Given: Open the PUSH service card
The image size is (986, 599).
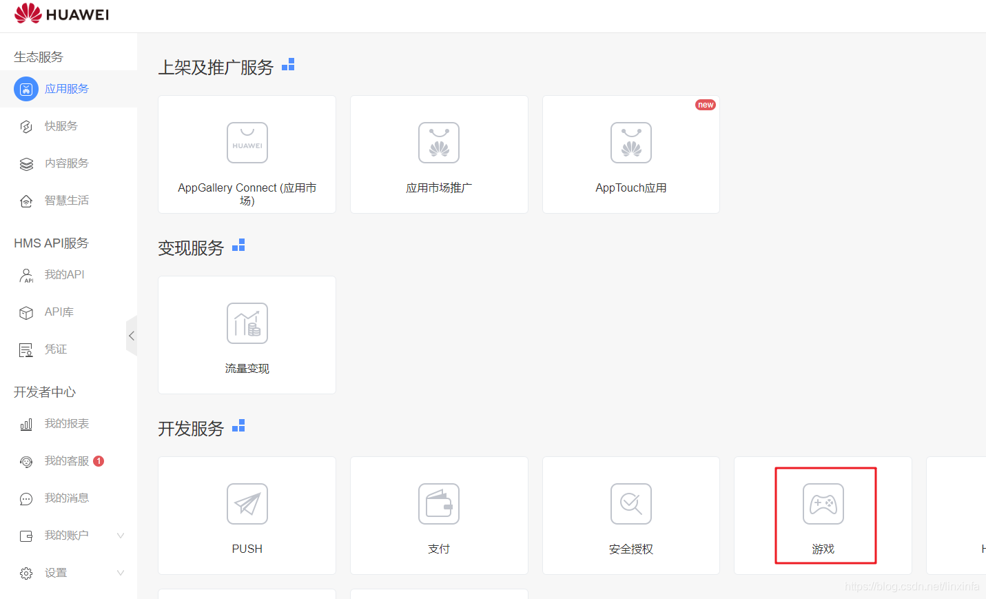Looking at the screenshot, I should (x=247, y=516).
